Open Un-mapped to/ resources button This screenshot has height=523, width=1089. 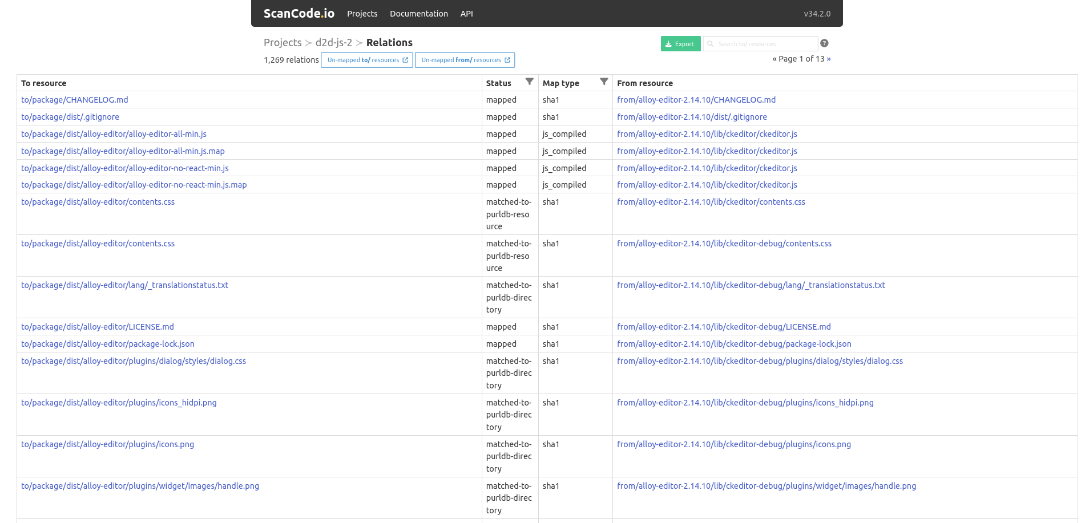[x=367, y=60]
